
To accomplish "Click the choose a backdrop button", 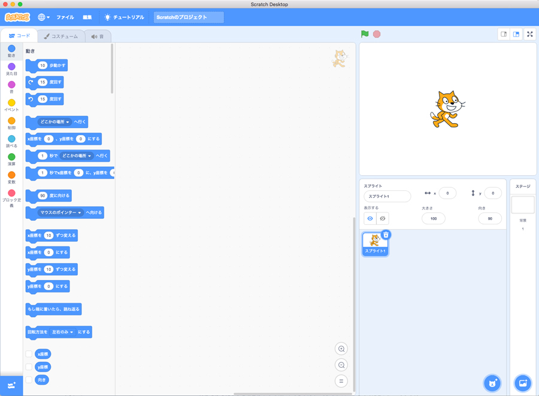I will [x=522, y=383].
